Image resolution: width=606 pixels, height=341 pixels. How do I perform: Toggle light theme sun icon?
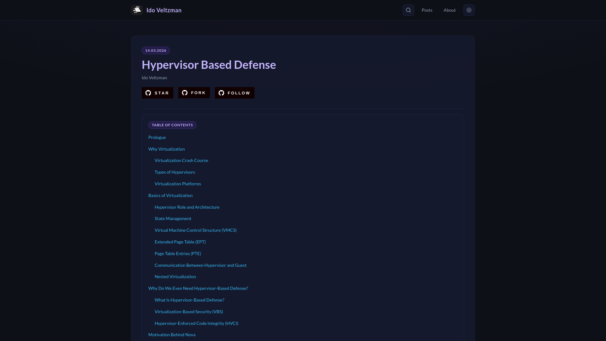469,10
